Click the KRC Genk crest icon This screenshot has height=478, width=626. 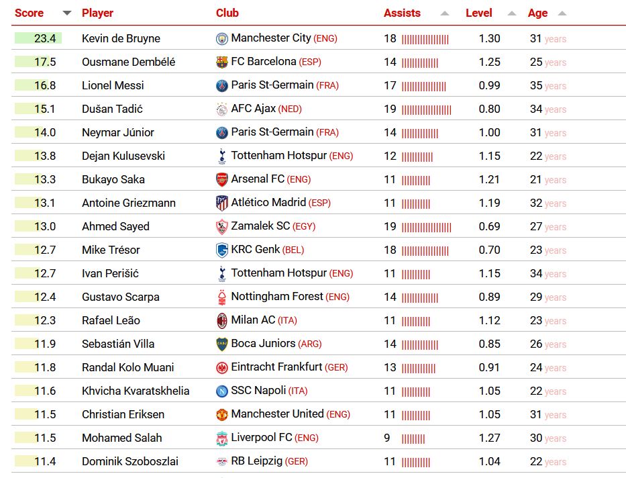click(x=221, y=250)
